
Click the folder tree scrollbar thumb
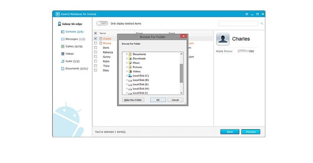[x=181, y=73]
